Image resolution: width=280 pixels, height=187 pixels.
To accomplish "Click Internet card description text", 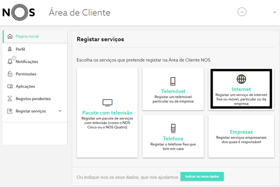I will click(241, 99).
